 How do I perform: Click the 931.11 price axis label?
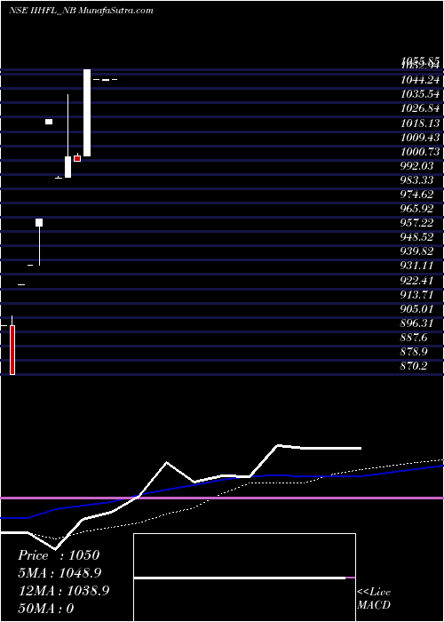tap(416, 266)
